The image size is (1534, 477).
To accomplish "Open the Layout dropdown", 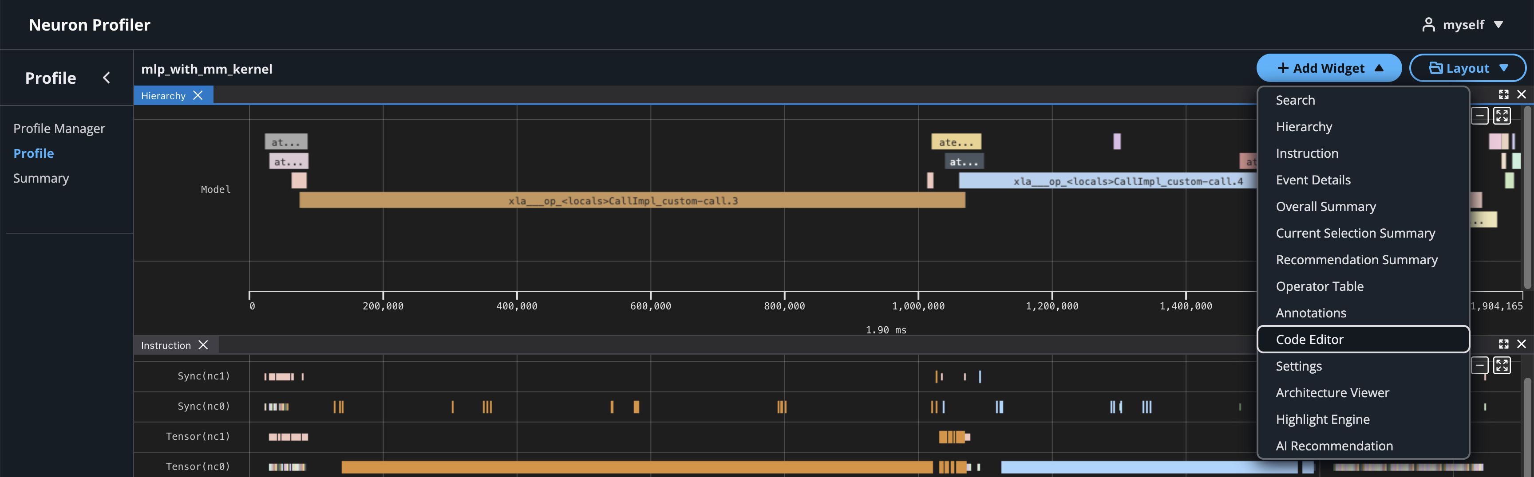I will point(1467,68).
